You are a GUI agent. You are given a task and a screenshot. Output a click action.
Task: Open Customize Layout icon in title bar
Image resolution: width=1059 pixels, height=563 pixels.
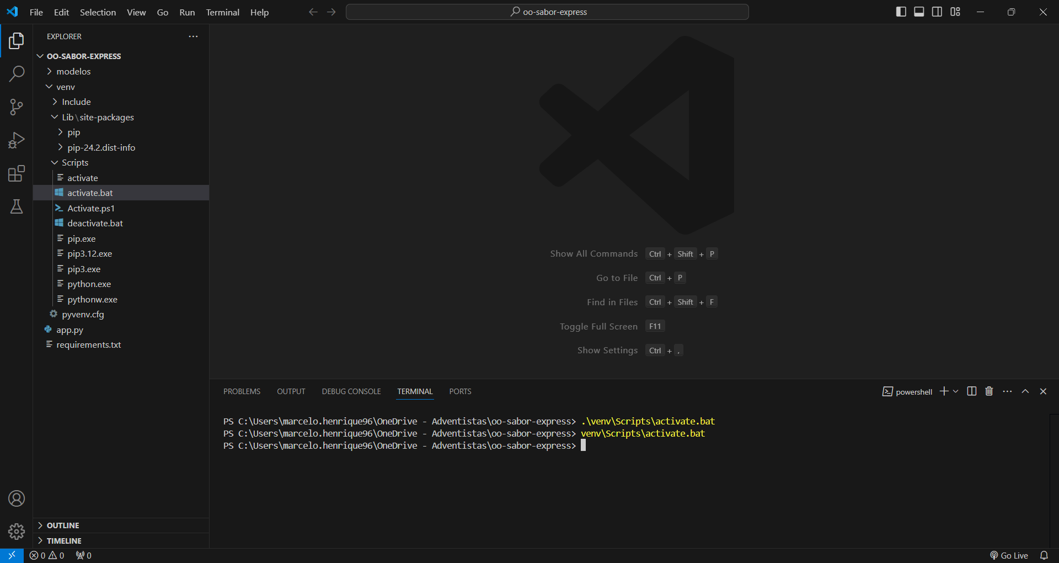(x=955, y=12)
